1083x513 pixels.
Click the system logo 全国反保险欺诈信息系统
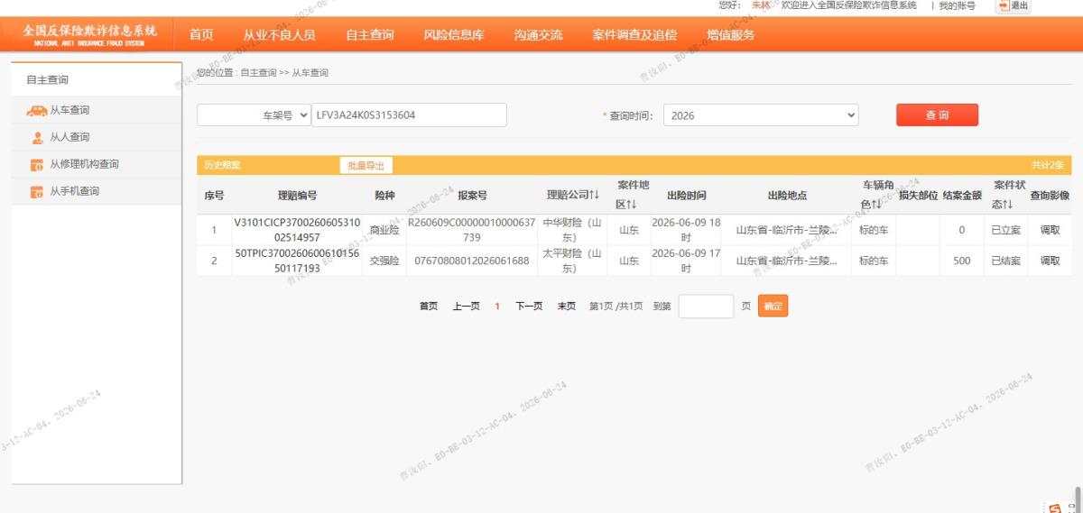click(x=89, y=34)
